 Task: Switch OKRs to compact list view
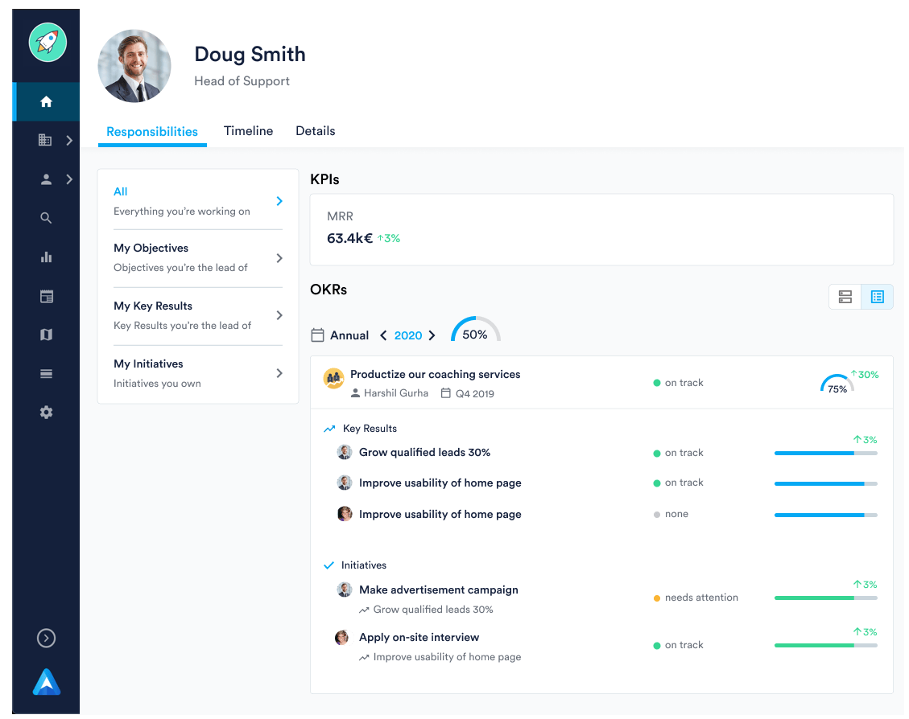pos(877,297)
